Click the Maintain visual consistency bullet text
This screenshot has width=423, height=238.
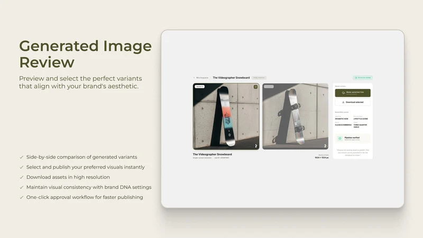point(89,187)
